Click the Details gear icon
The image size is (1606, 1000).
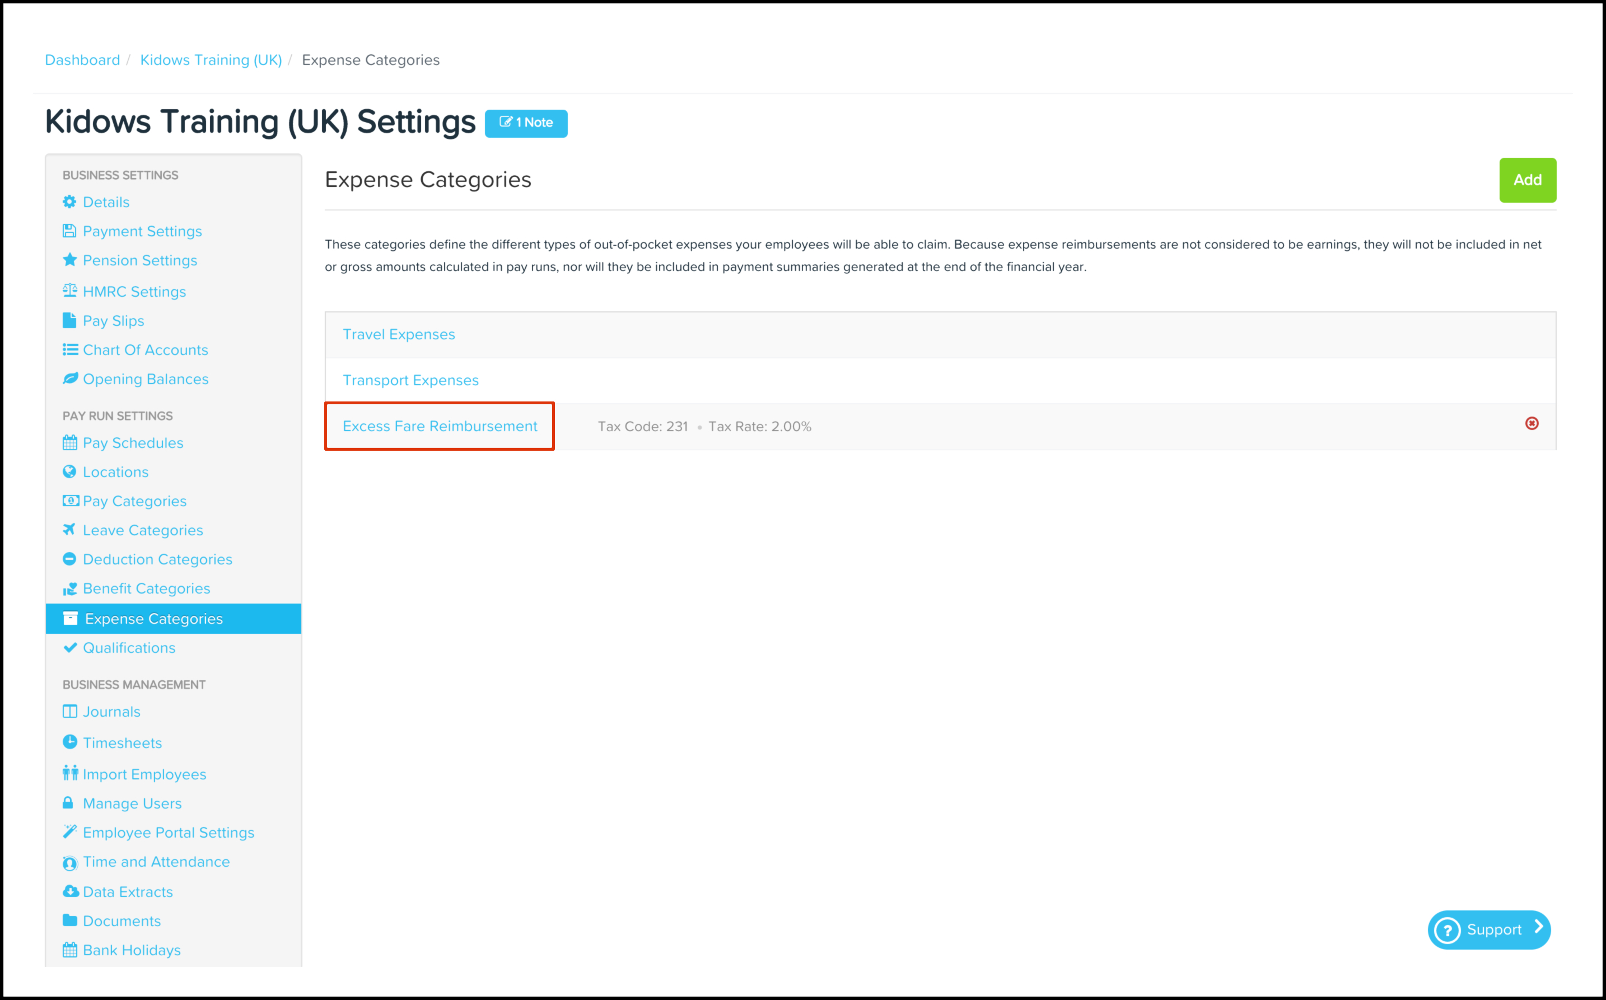point(69,202)
